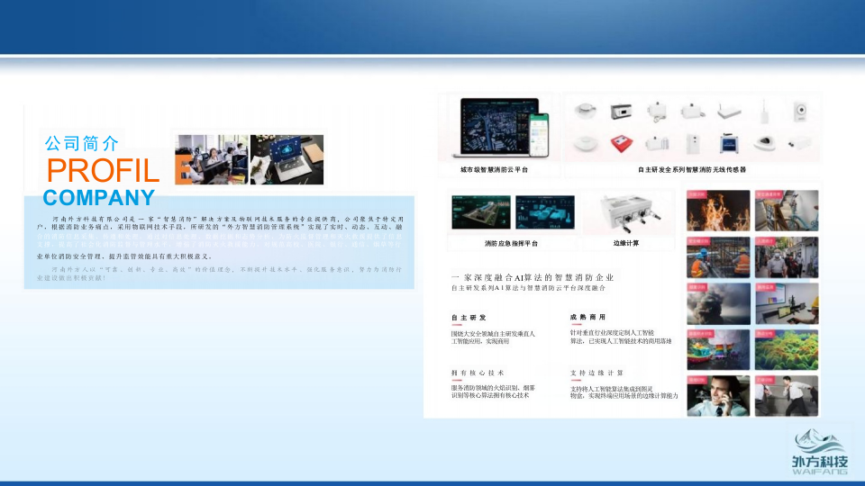Screen dimensions: 865x486
Task: Select the man talking on phone photo
Action: point(718,396)
